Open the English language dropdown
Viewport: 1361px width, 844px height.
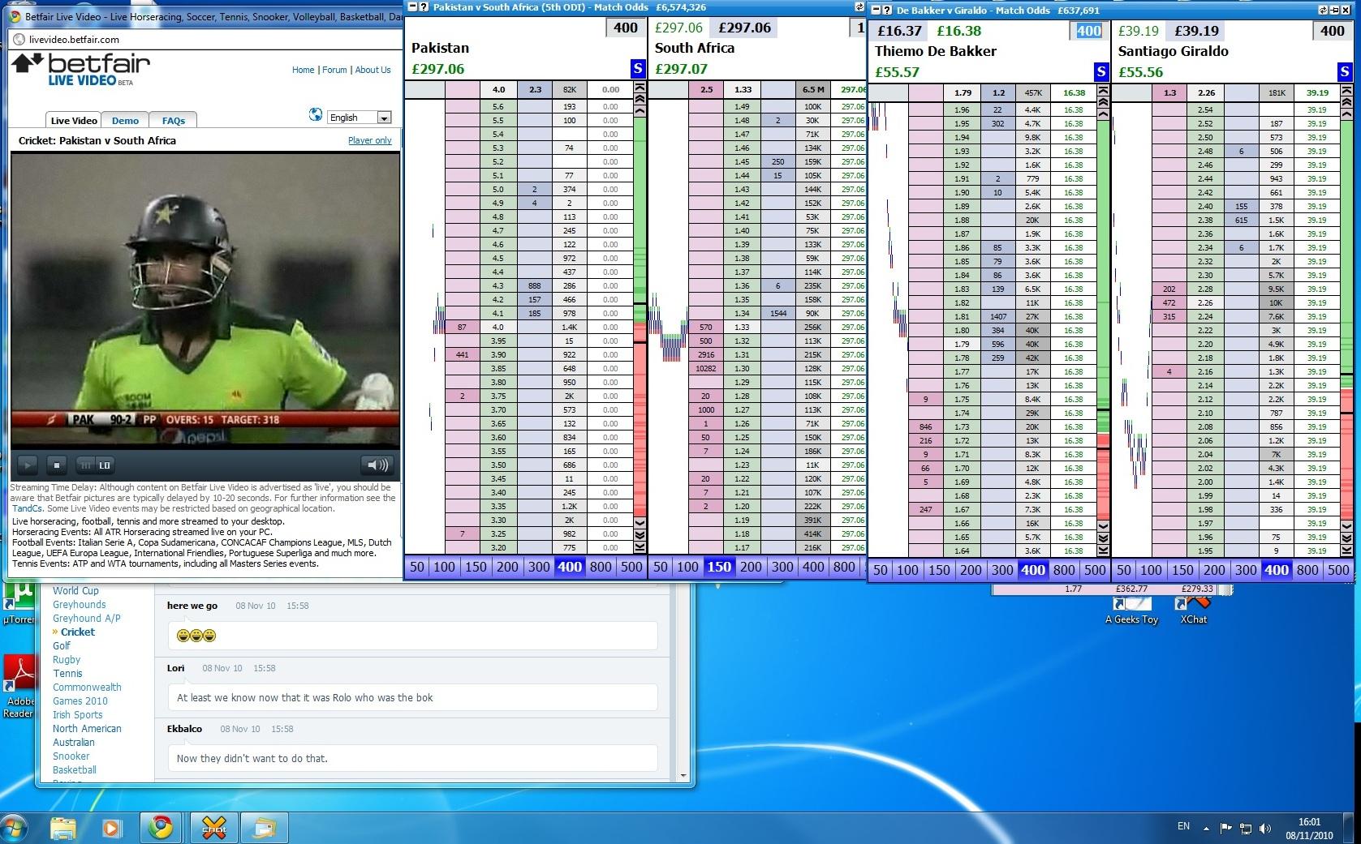tap(360, 118)
